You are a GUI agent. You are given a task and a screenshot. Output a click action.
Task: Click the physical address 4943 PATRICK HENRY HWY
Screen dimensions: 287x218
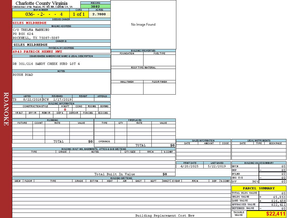pyautogui.click(x=37, y=52)
